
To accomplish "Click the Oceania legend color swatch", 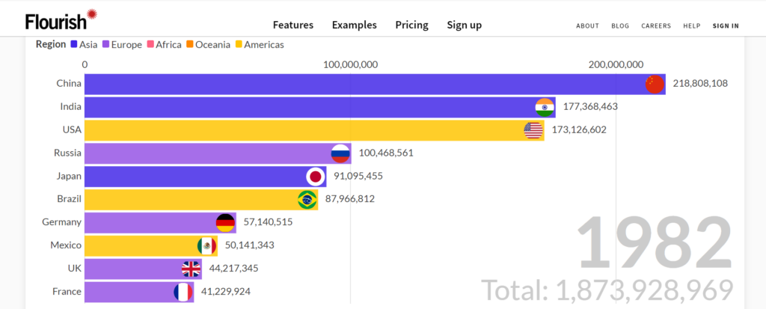I will (190, 44).
